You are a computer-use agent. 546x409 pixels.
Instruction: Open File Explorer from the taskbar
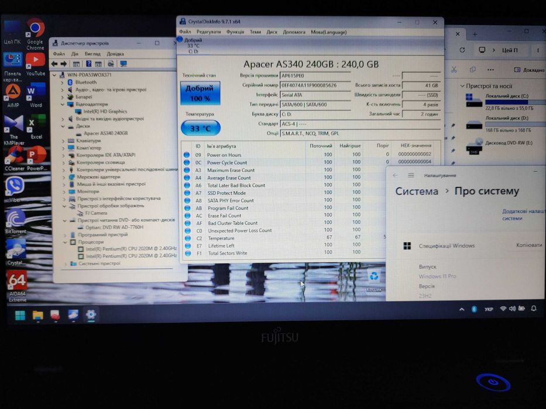coord(37,315)
